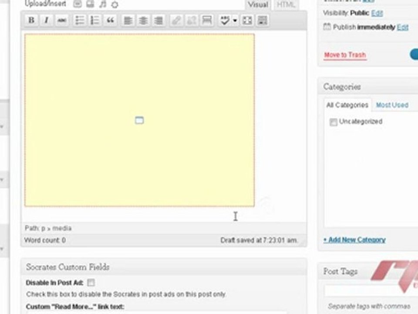Click the add image upload icon

[78, 4]
